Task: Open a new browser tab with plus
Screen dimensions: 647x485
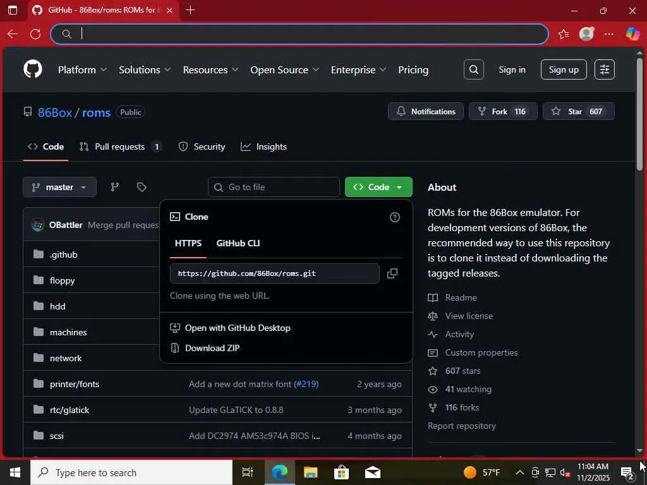Action: (x=190, y=10)
